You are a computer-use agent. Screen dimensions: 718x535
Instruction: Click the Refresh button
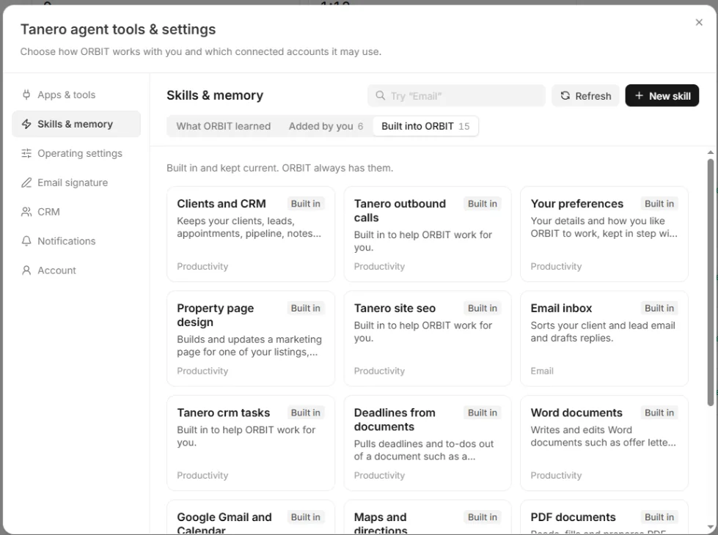point(585,96)
